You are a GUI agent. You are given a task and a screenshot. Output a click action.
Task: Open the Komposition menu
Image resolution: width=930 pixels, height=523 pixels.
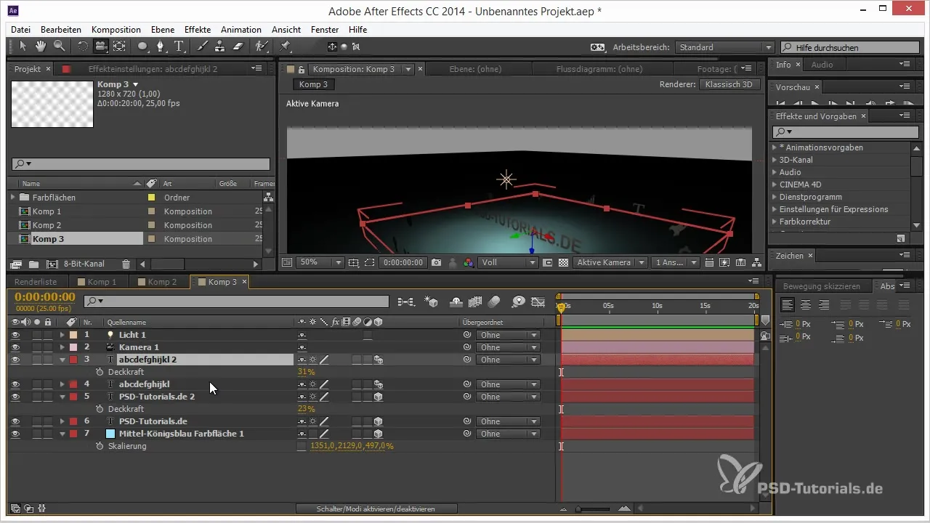point(116,30)
